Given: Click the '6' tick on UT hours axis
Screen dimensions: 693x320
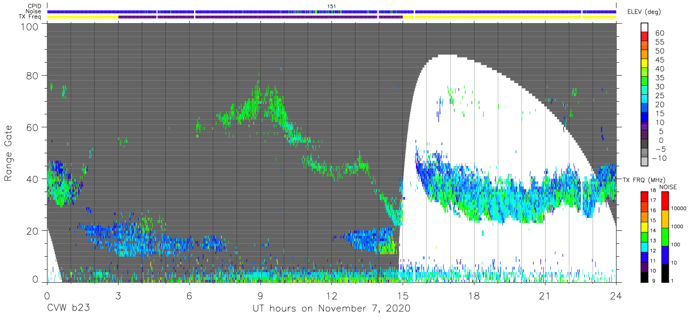Looking at the screenshot, I should pyautogui.click(x=189, y=295).
